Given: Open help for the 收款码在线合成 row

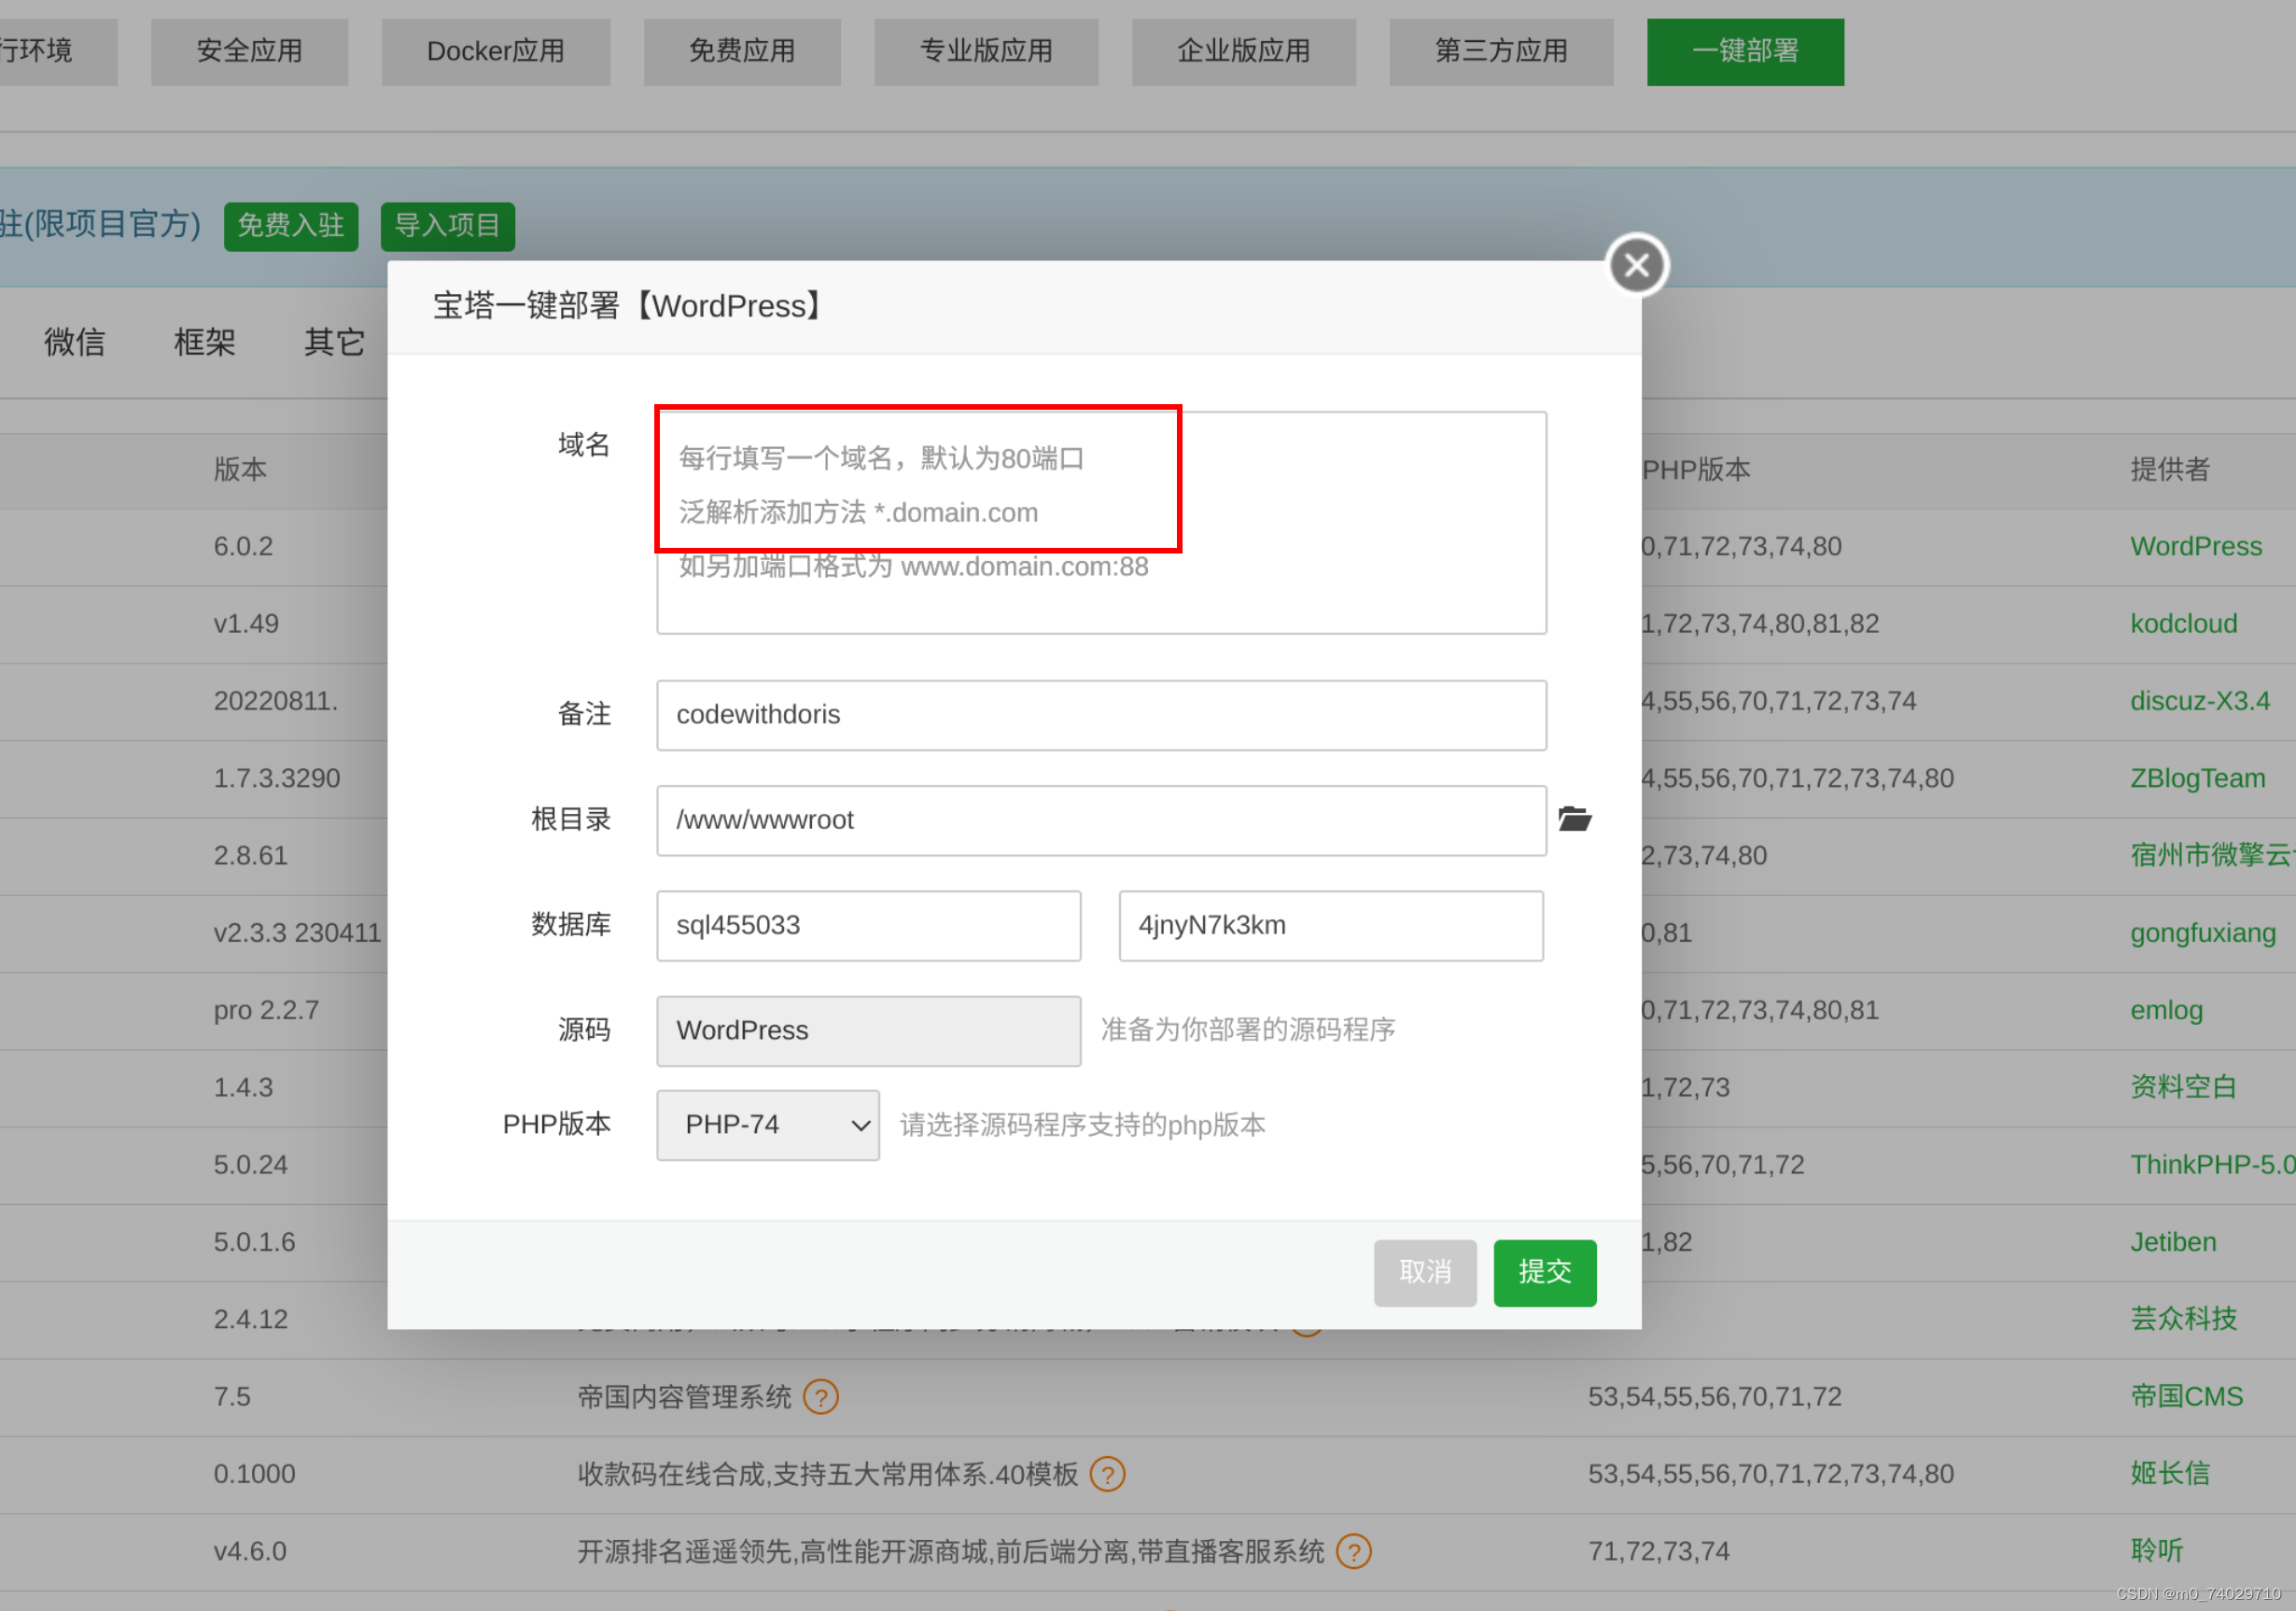Looking at the screenshot, I should (1107, 1474).
